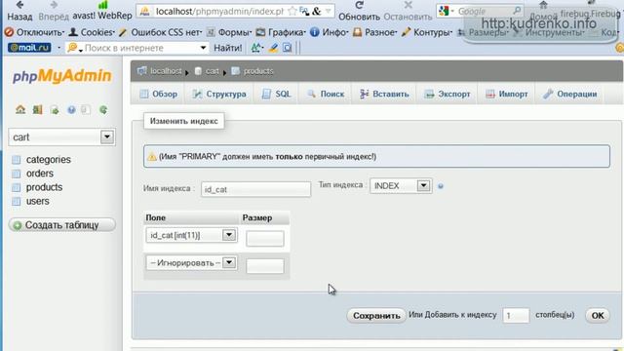Switch to the SQL tab
The width and height of the screenshot is (624, 351).
pos(276,94)
